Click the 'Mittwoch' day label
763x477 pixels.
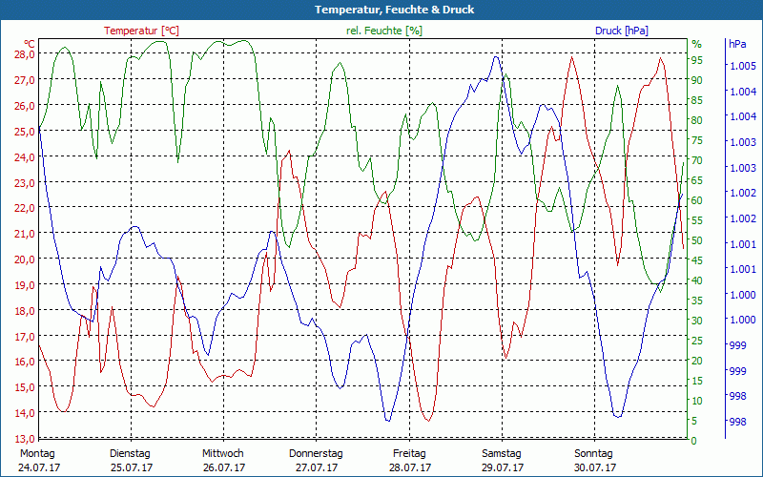[x=223, y=454]
